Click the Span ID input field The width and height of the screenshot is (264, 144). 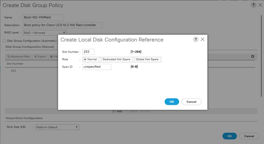[x=97, y=67]
